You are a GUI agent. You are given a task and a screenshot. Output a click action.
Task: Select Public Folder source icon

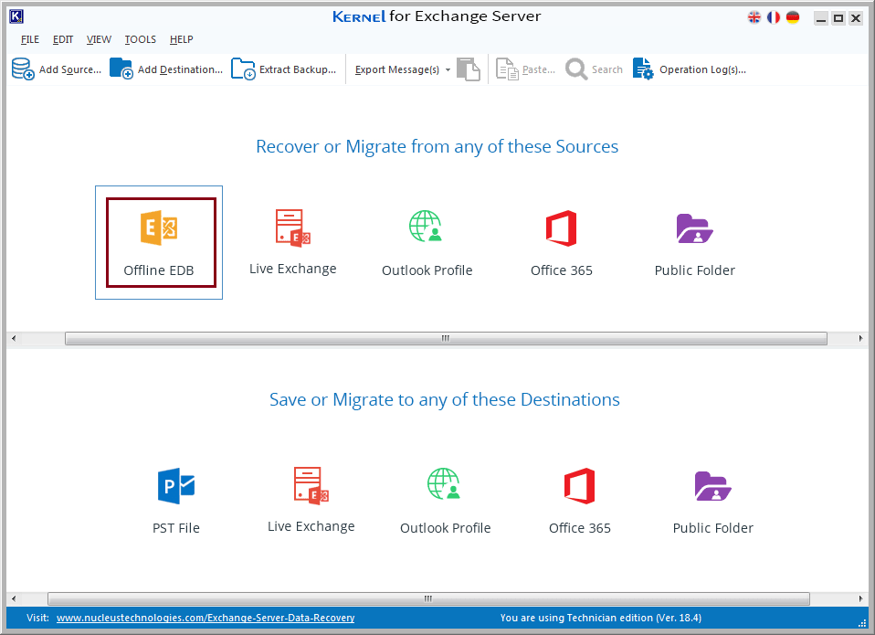[x=695, y=228]
